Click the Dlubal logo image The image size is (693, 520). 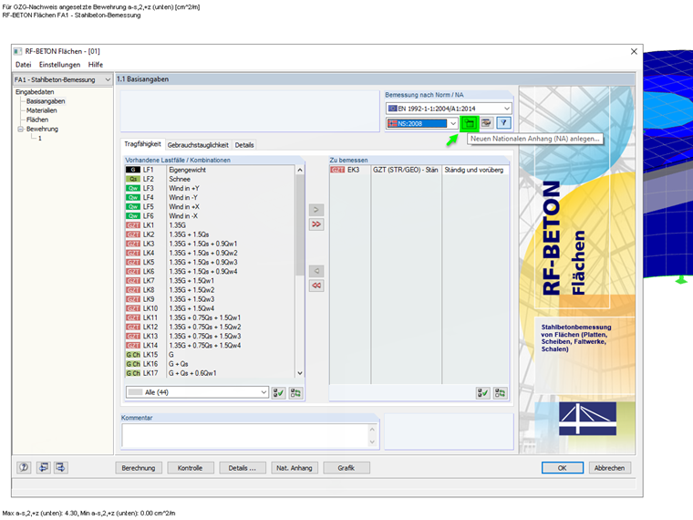587,419
